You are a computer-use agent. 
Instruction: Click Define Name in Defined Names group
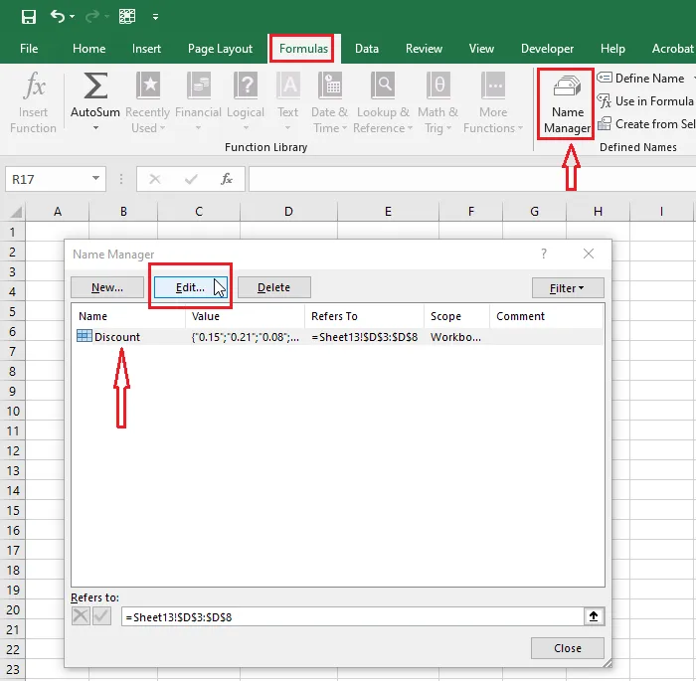point(641,79)
